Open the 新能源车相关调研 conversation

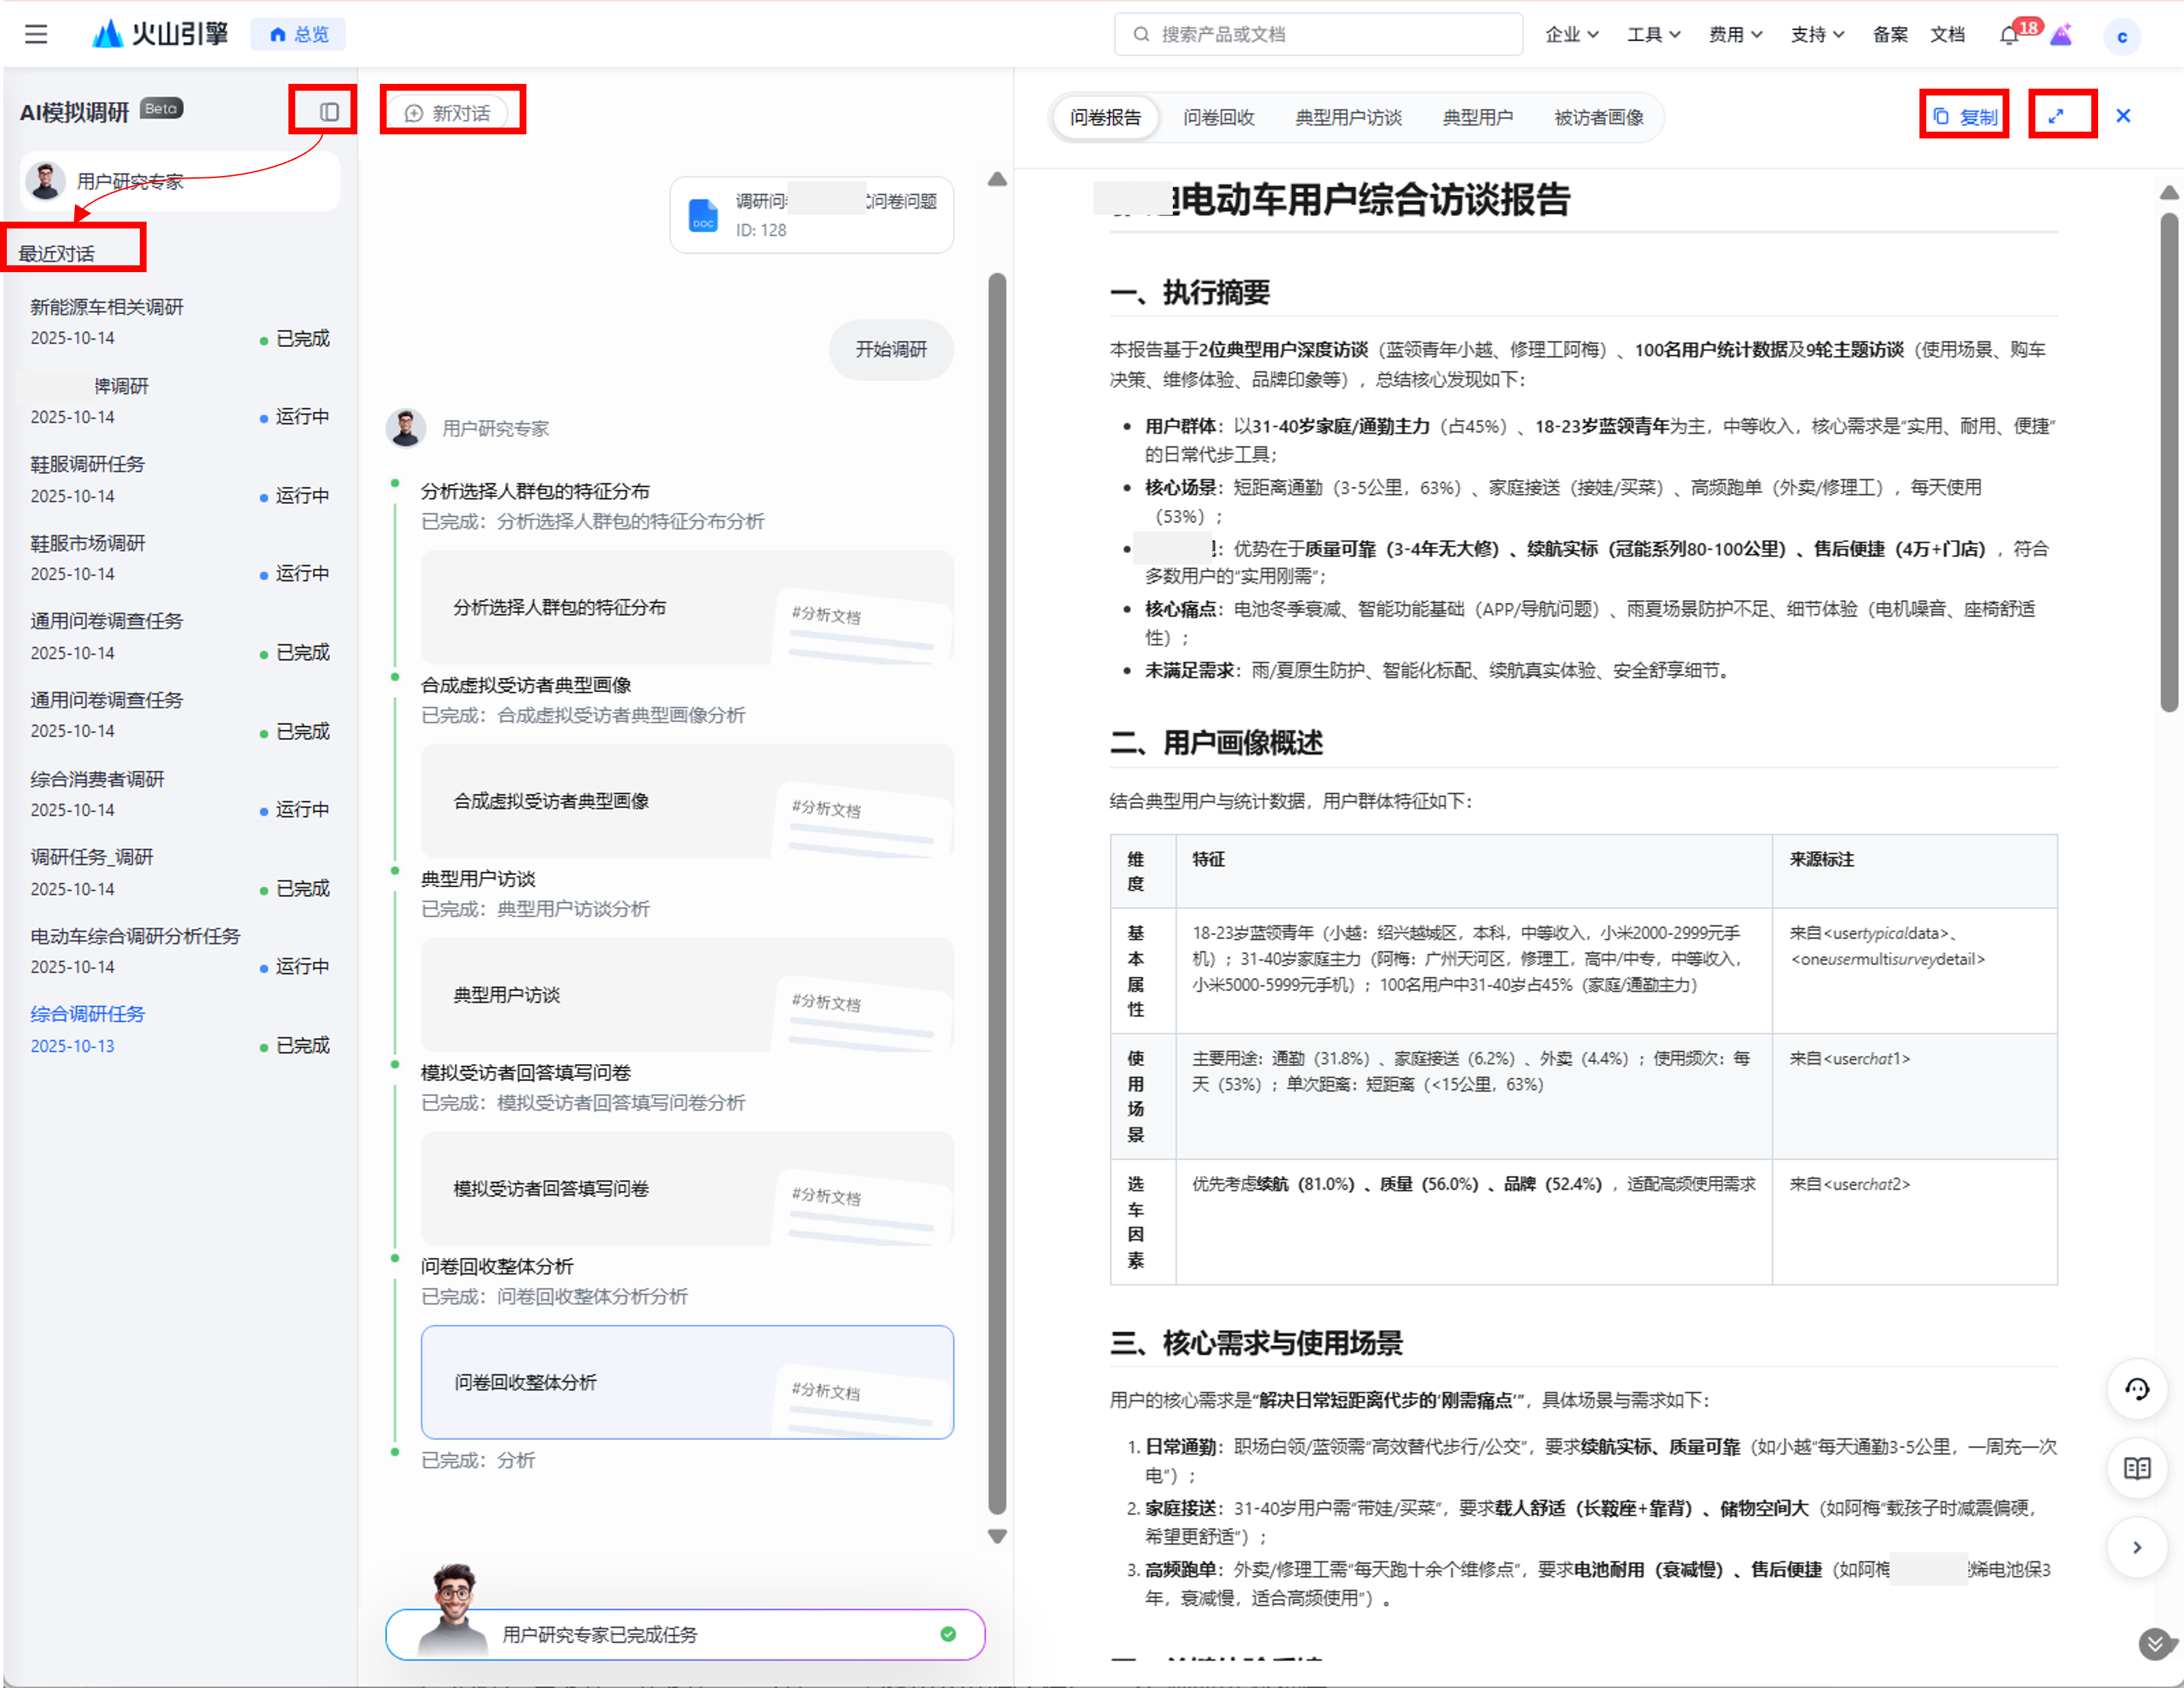pos(107,307)
